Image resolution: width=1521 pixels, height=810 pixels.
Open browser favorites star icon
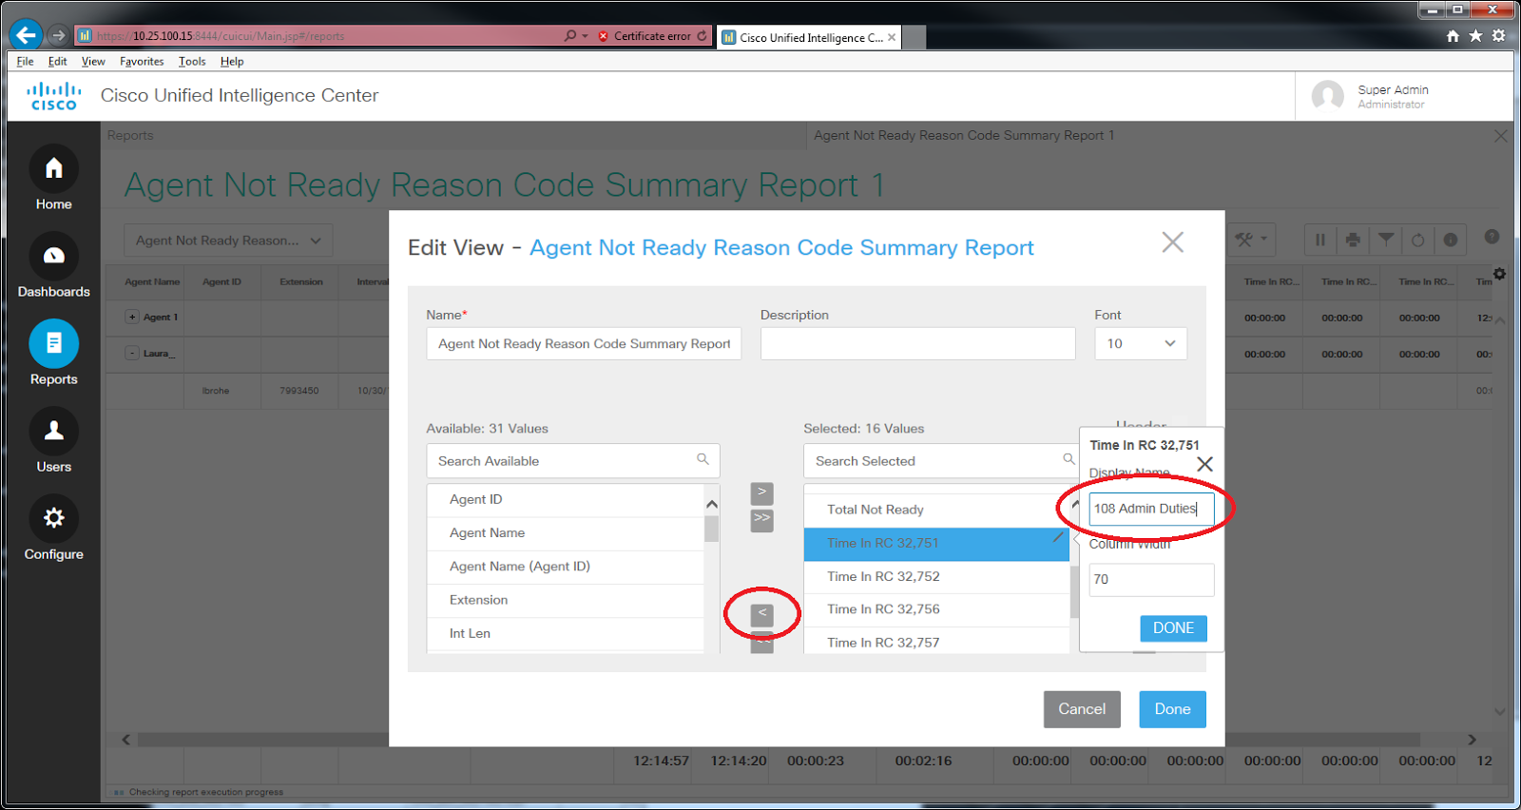(1475, 36)
